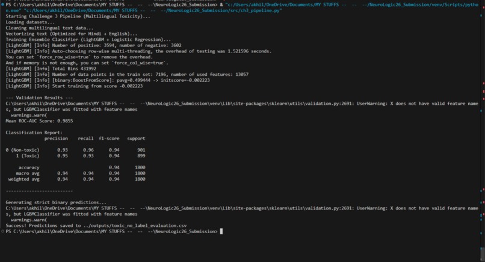
Task: Click the 'weighted avg' row label
Action: (24, 179)
